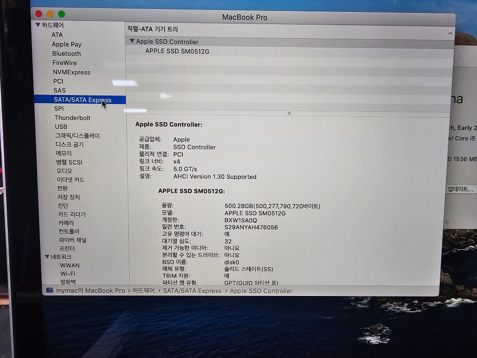Viewport: 477px width, 358px height.
Task: Click the 직렬-ATA 기기 트리 column header
Action: tap(153, 29)
